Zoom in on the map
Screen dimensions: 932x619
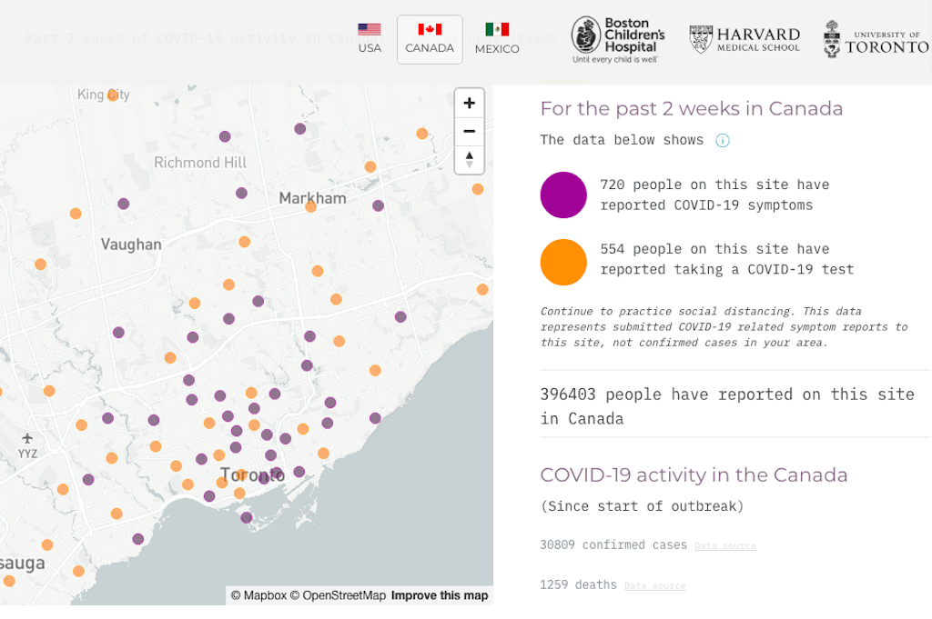pos(469,103)
